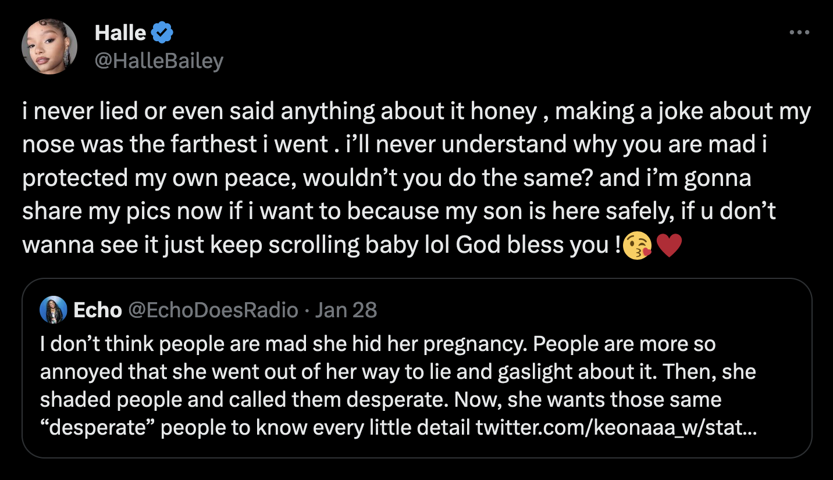Click the face-blowing-kiss emoji
Screen dimensions: 833x480
(x=638, y=245)
